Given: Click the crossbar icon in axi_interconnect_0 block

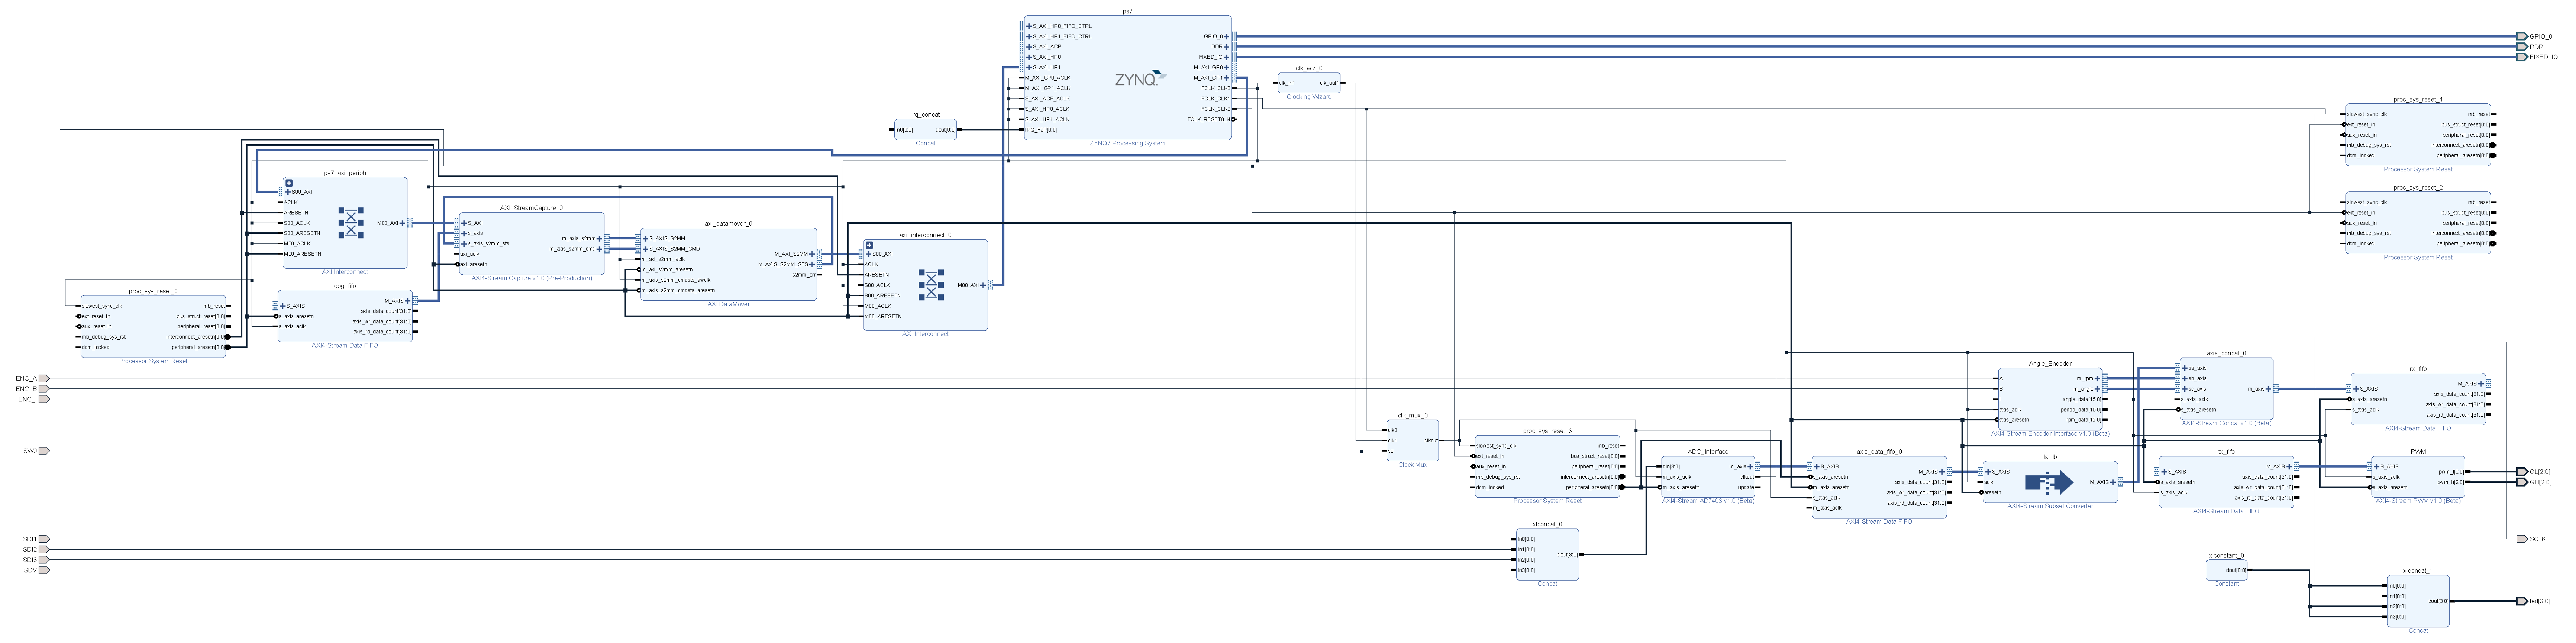Looking at the screenshot, I should [x=931, y=285].
